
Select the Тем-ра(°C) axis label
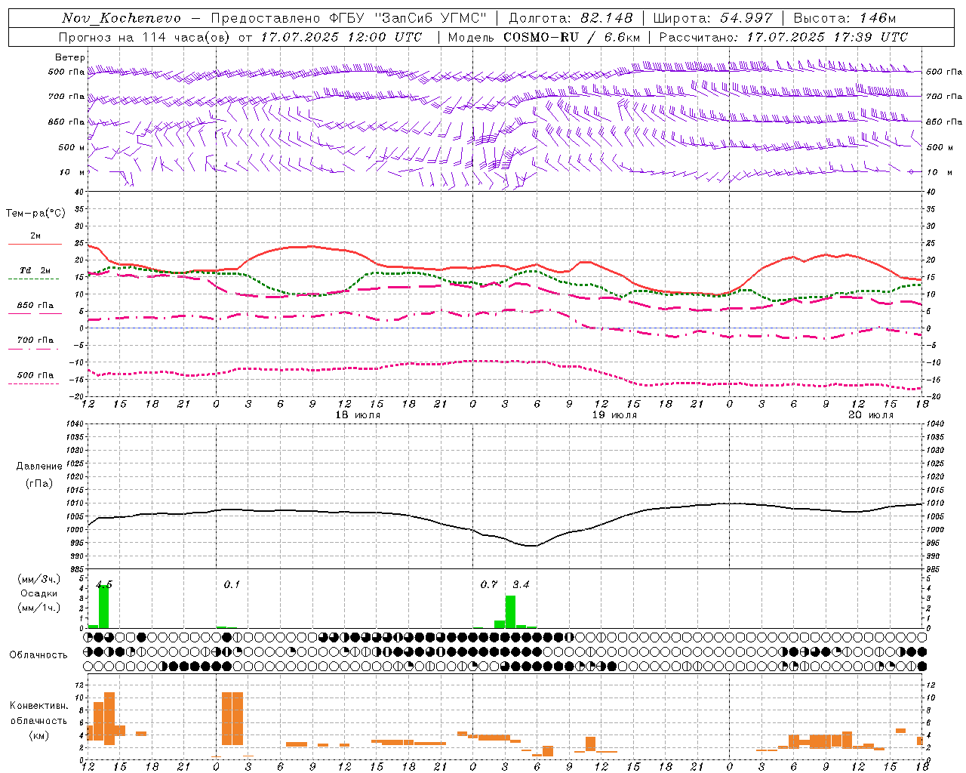click(35, 214)
